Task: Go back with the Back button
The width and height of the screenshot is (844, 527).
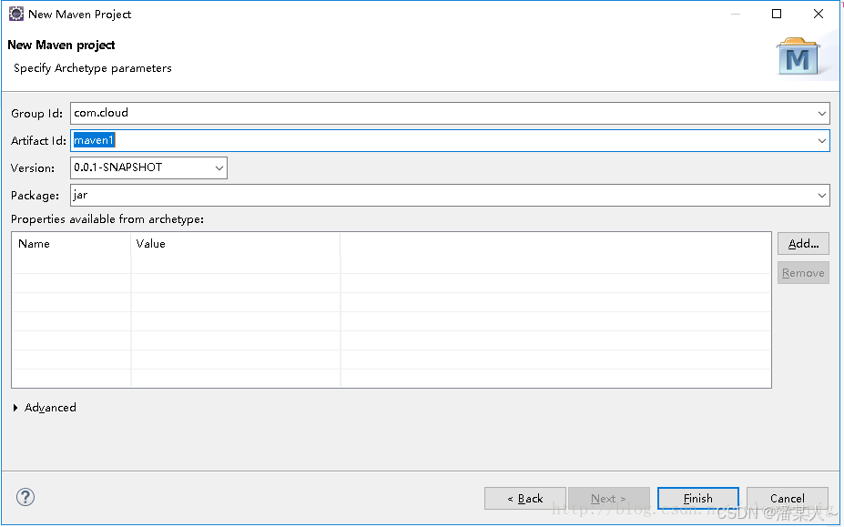Action: [x=525, y=499]
